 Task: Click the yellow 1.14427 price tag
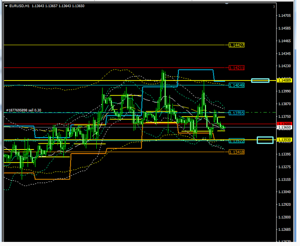click(x=237, y=45)
